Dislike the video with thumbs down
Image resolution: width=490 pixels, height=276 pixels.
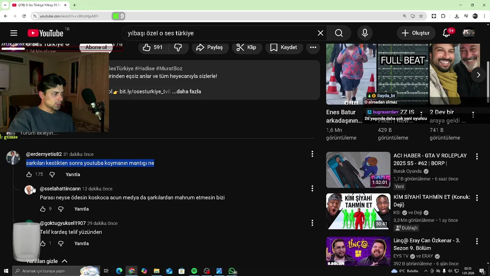click(x=178, y=47)
